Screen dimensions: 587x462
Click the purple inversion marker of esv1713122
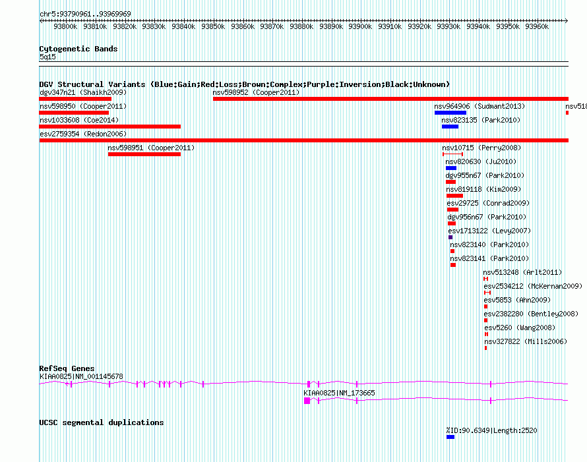point(450,237)
